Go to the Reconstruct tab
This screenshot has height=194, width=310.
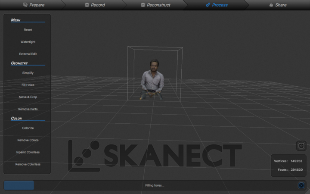point(155,5)
